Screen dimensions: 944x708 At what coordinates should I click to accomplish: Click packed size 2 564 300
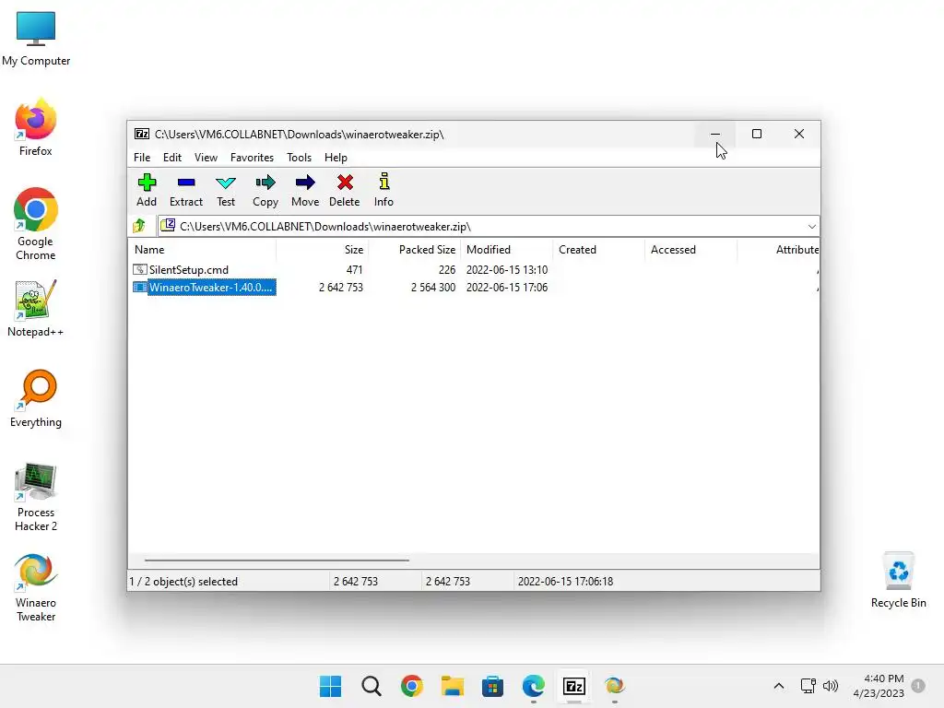tap(433, 288)
